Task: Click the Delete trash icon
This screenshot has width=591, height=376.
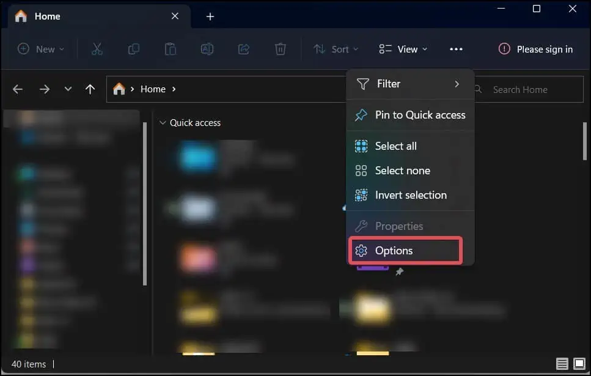Action: [x=281, y=49]
